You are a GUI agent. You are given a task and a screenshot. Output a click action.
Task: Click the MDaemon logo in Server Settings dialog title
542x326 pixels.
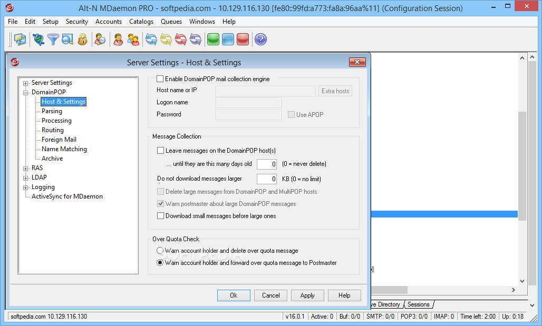click(x=15, y=62)
